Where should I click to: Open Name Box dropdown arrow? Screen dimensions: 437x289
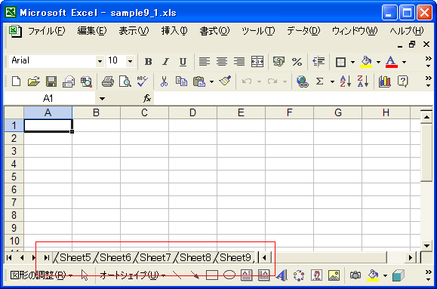tap(102, 98)
